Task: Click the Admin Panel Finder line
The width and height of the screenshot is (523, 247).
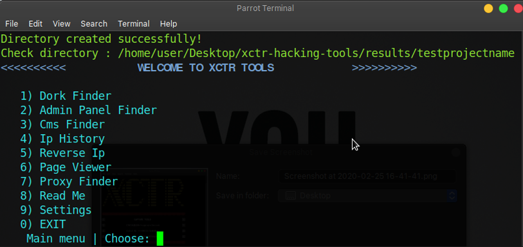Action: pyautogui.click(x=88, y=110)
